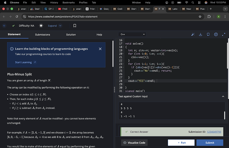
Task: Click the Chrome forward navigation arrow
Action: tap(10, 17)
